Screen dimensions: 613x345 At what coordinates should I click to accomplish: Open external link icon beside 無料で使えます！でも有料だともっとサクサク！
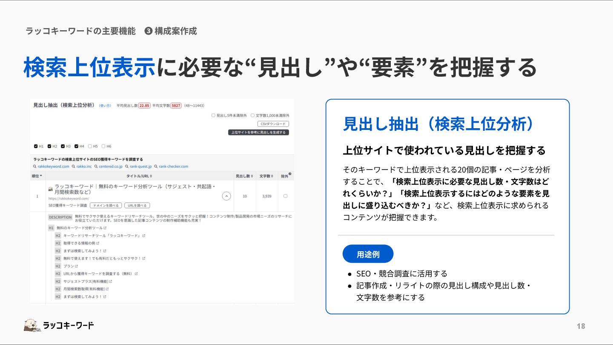click(144, 259)
